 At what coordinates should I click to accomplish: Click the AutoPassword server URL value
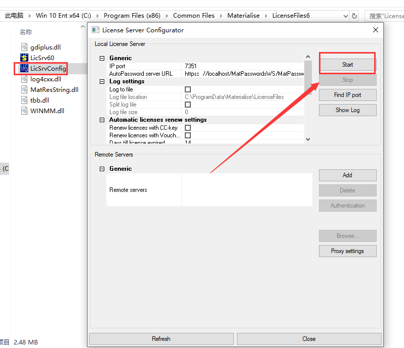[x=244, y=74]
